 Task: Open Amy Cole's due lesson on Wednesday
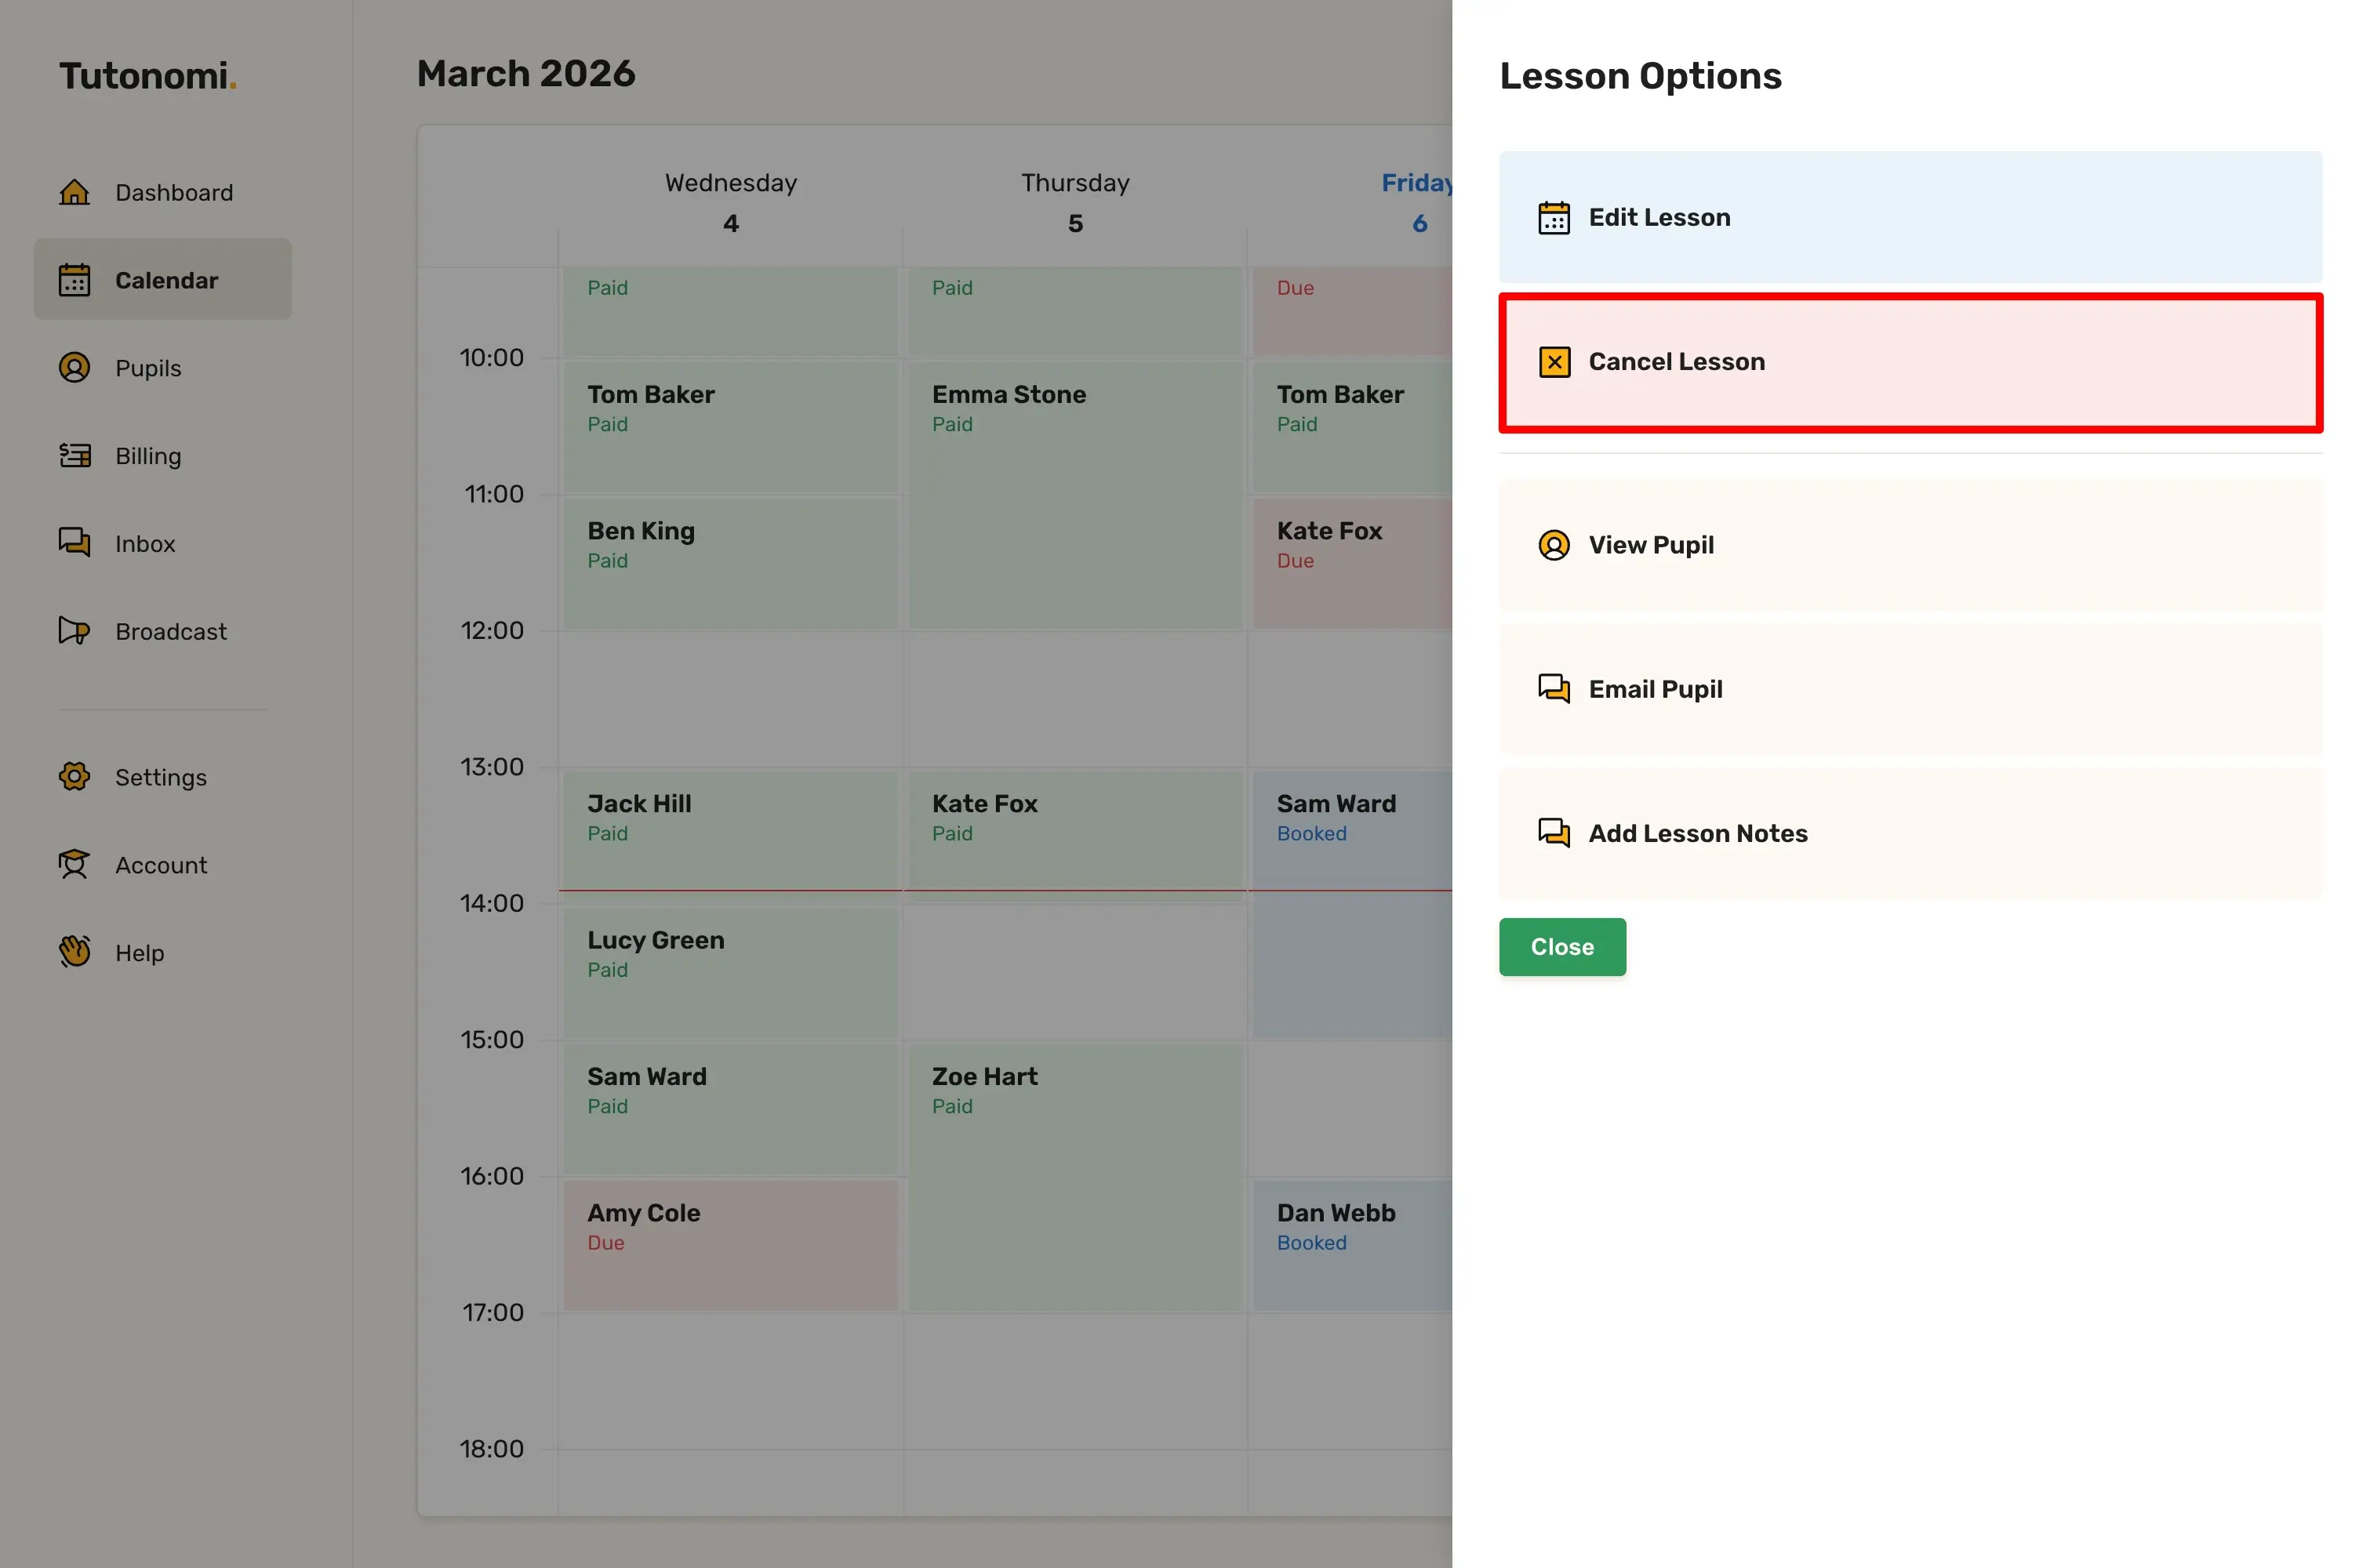click(730, 1245)
